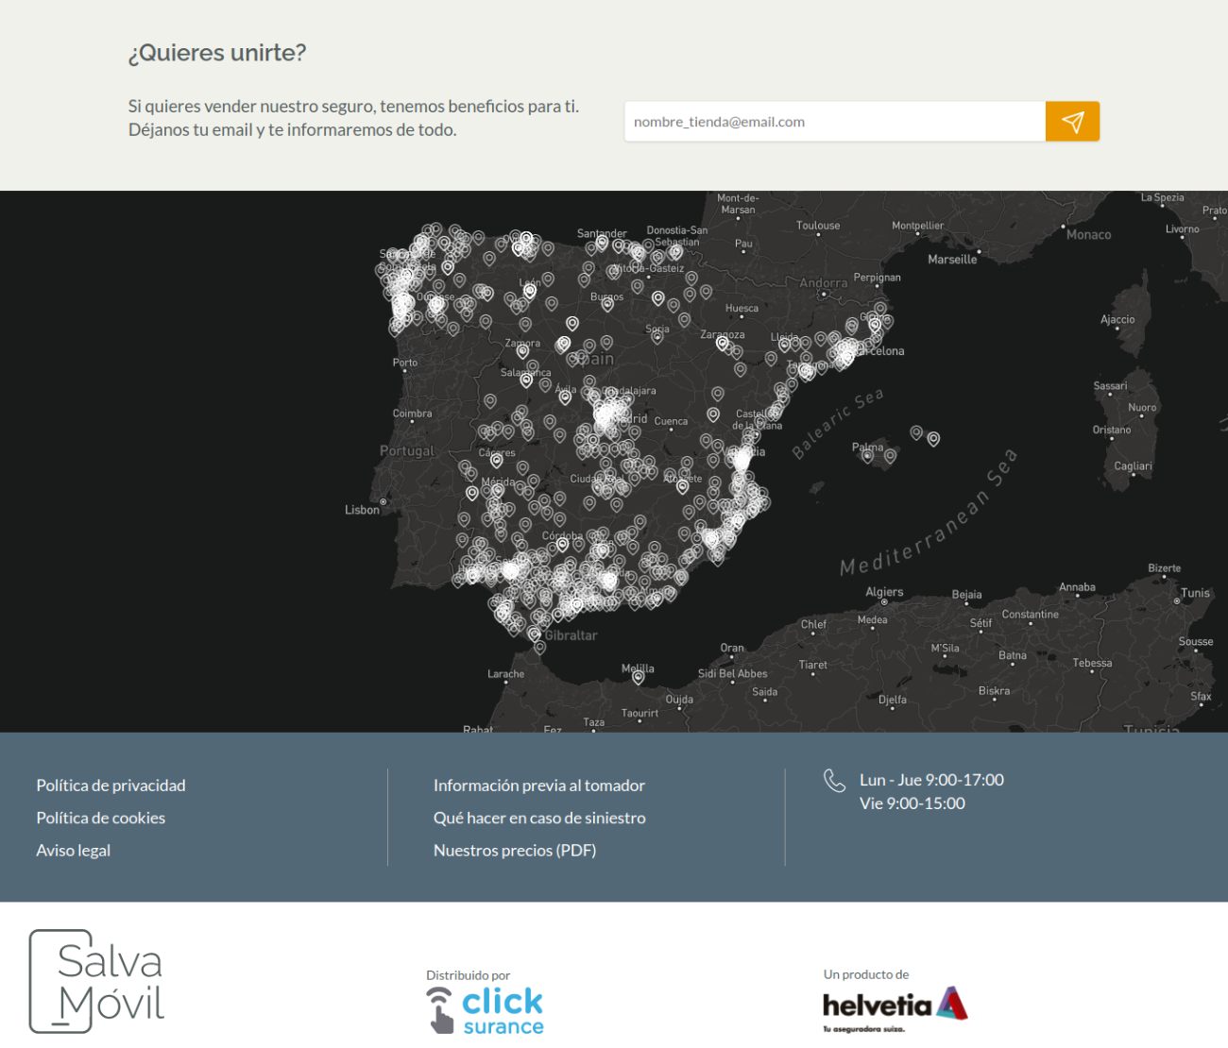
Task: Select the eastern Mallorca map pin
Action: pyautogui.click(x=890, y=456)
